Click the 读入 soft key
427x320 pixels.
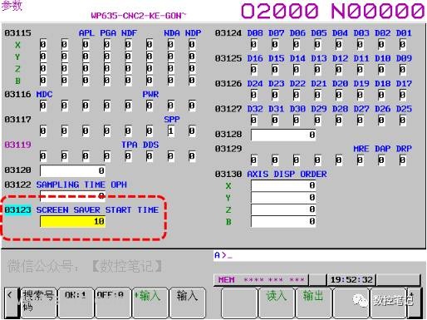tap(276, 303)
